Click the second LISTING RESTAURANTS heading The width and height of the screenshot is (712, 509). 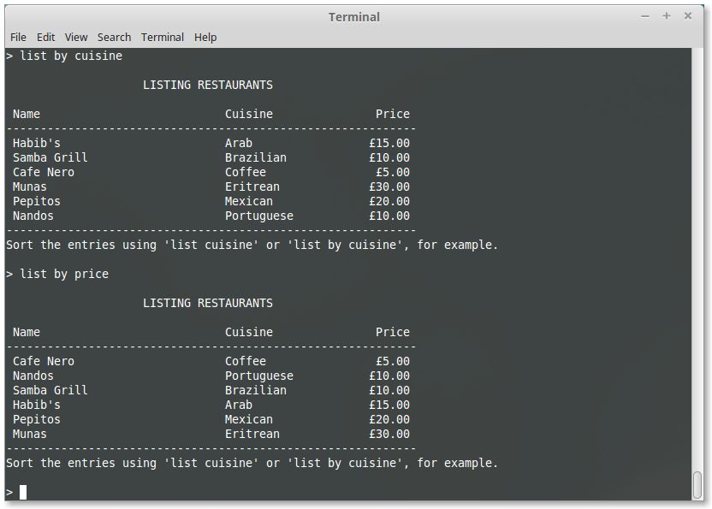pyautogui.click(x=208, y=303)
